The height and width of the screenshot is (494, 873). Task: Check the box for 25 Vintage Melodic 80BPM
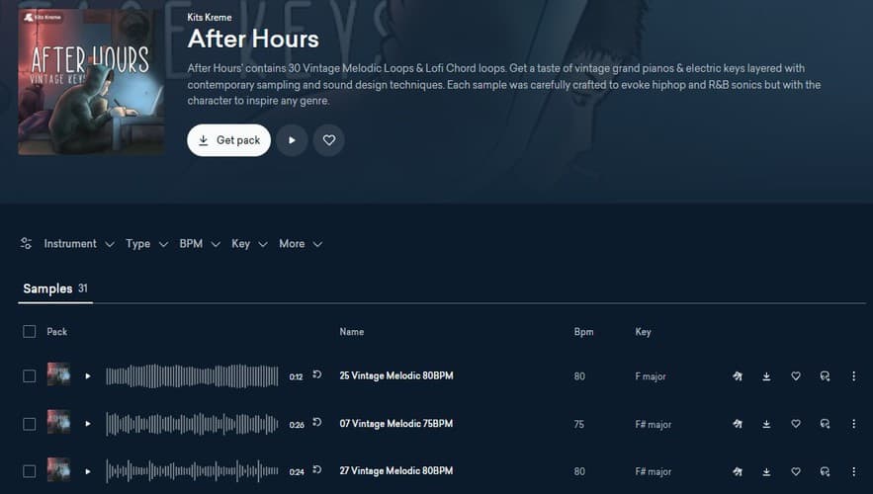[x=30, y=376]
